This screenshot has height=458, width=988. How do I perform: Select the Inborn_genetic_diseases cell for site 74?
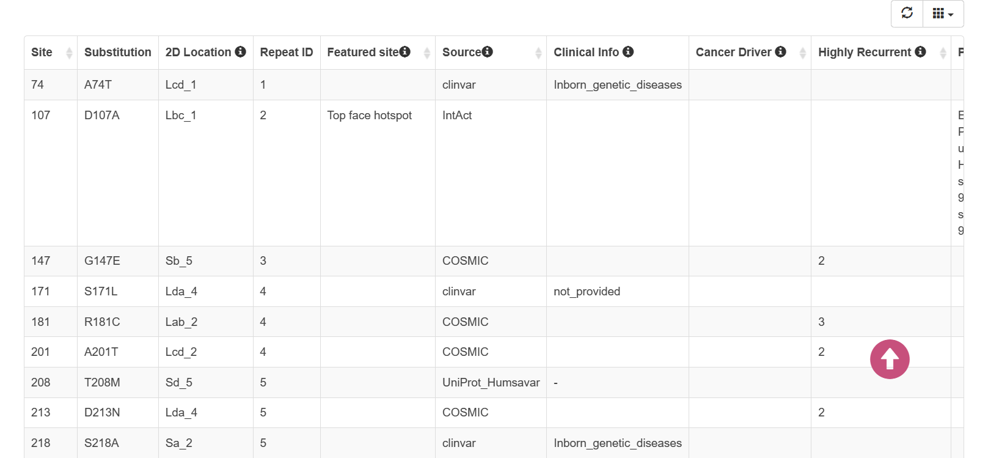(x=618, y=85)
